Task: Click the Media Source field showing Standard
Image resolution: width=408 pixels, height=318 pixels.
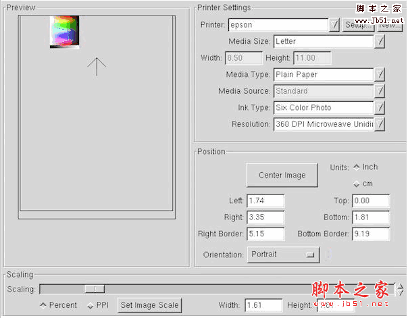Action: (x=324, y=91)
